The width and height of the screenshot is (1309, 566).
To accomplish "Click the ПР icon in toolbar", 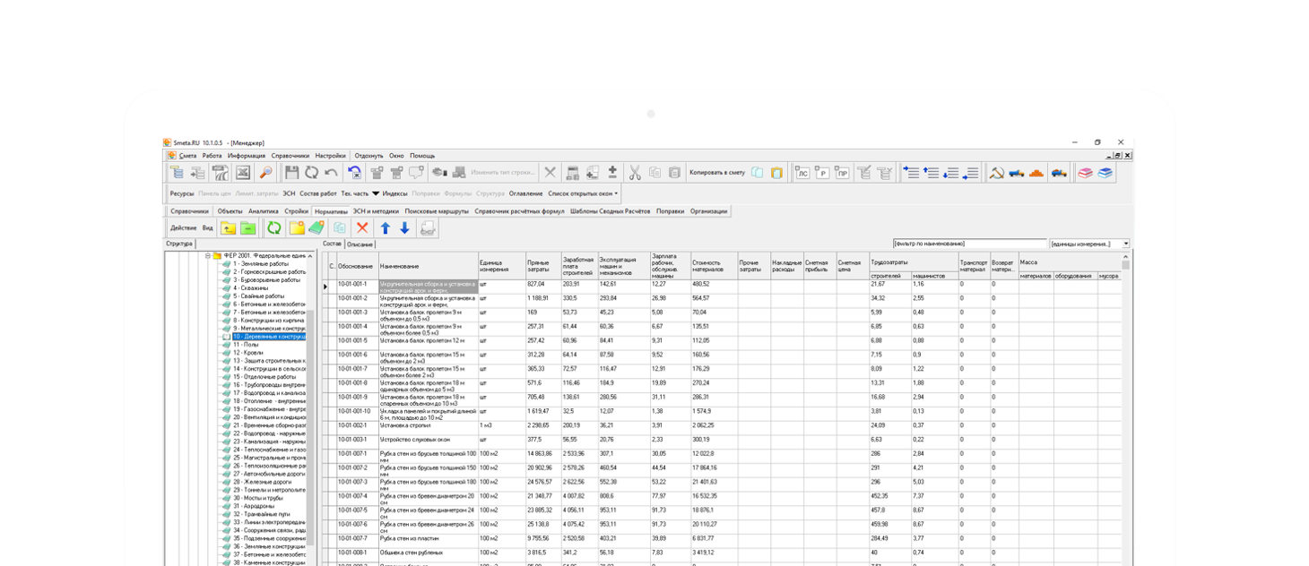I will click(842, 173).
